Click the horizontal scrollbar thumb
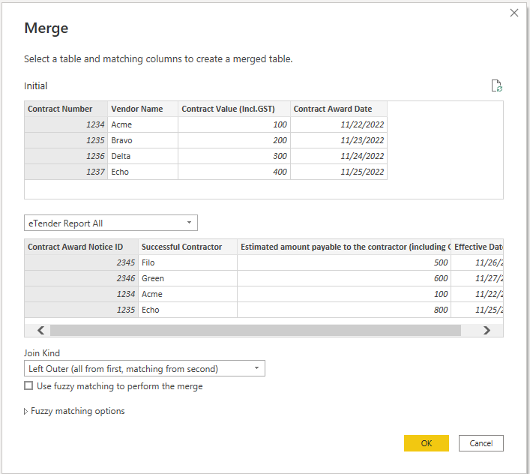This screenshot has width=530, height=474. (256, 330)
